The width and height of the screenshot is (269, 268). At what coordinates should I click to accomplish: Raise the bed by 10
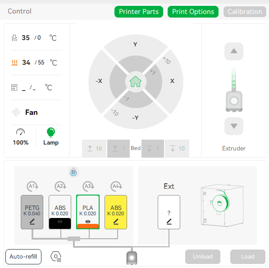coord(94,148)
